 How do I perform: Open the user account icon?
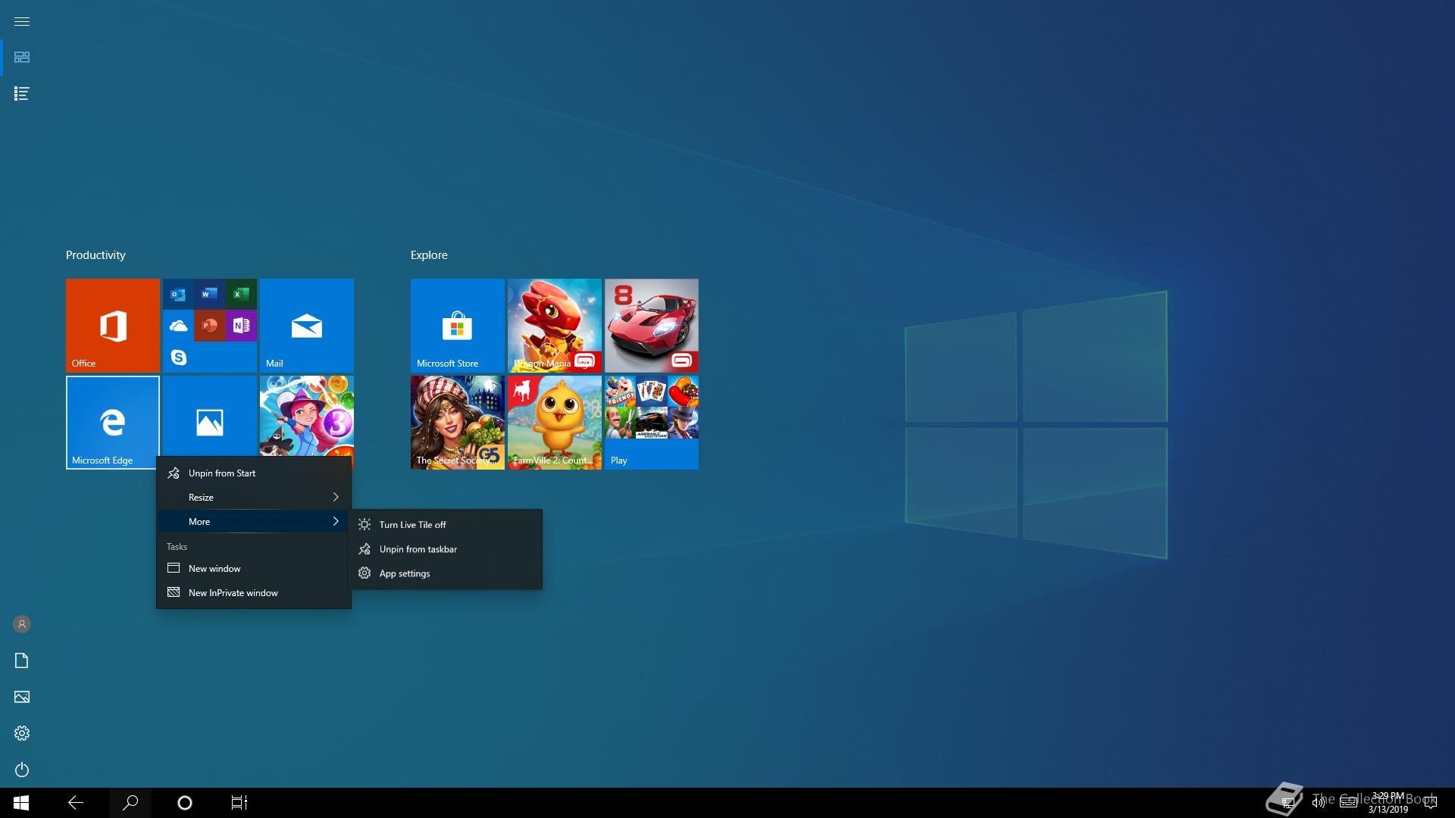point(22,624)
